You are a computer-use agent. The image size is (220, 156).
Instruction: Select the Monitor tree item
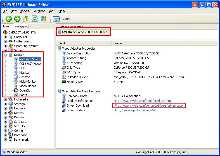(x=24, y=73)
